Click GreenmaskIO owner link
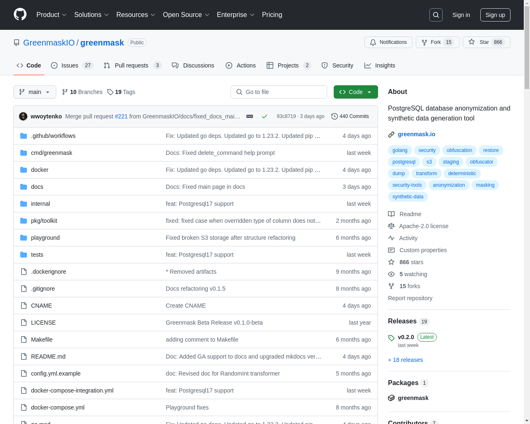 [x=49, y=43]
